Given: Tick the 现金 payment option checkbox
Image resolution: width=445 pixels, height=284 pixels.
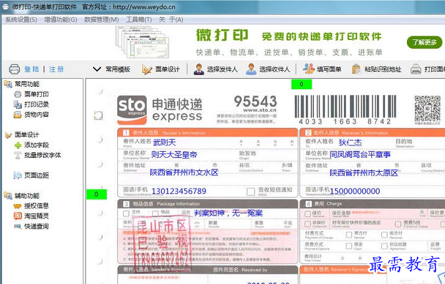Looking at the screenshot, I should (349, 246).
